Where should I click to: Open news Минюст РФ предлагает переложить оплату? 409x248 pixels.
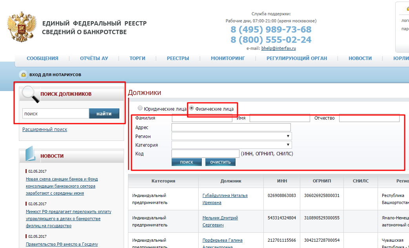tap(68, 219)
